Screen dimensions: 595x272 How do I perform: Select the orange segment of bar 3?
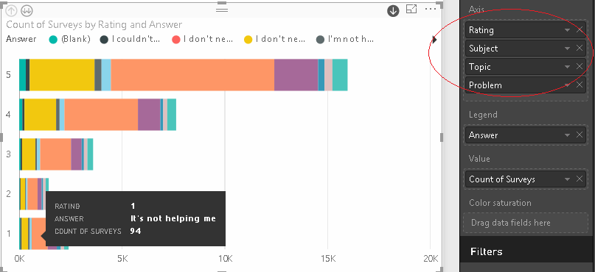coord(55,154)
